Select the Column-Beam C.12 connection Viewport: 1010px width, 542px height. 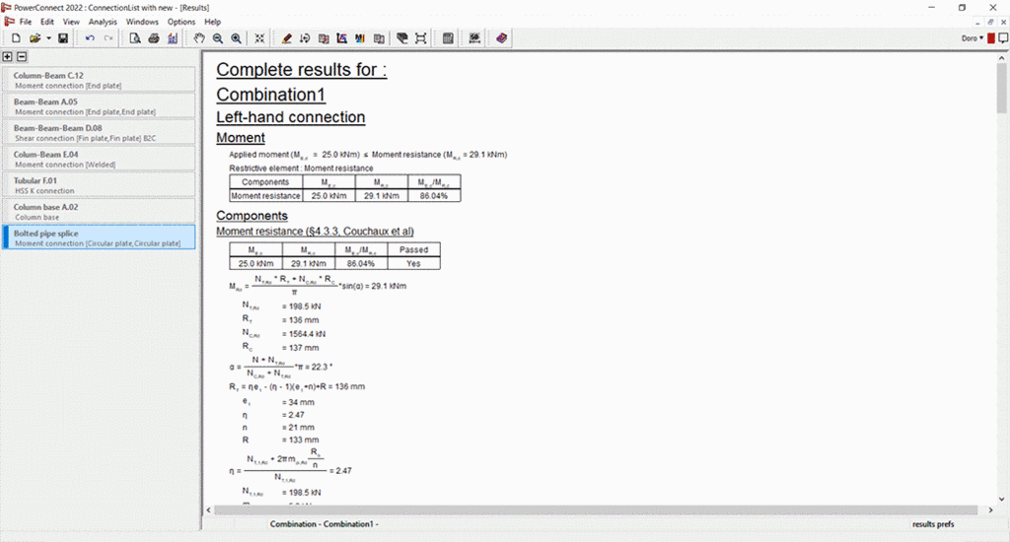[99, 80]
